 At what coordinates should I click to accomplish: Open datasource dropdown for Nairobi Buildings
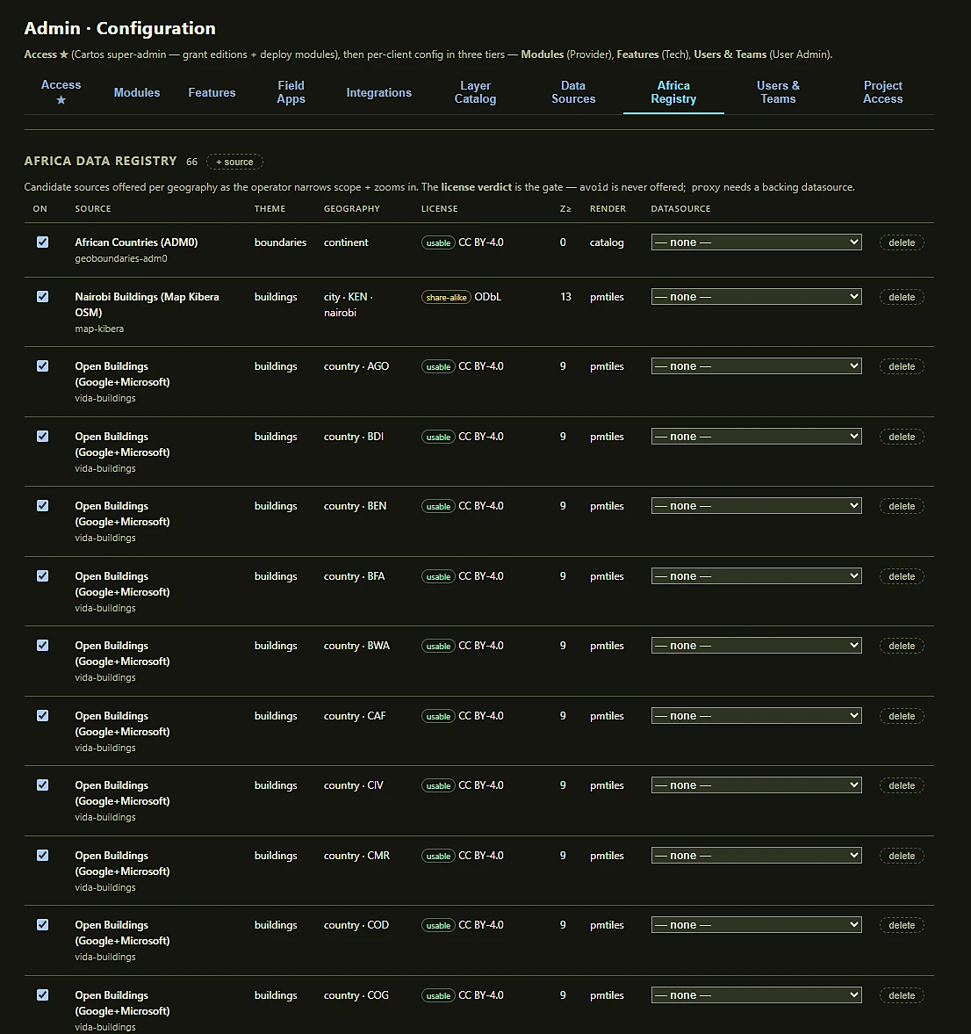click(x=756, y=297)
